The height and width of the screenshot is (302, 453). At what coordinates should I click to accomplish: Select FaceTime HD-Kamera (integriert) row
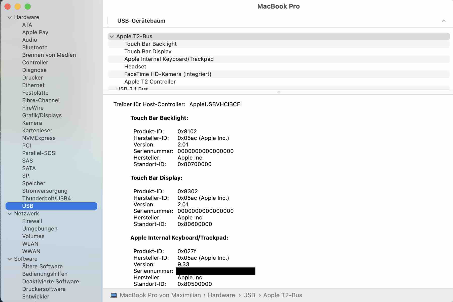click(279, 74)
